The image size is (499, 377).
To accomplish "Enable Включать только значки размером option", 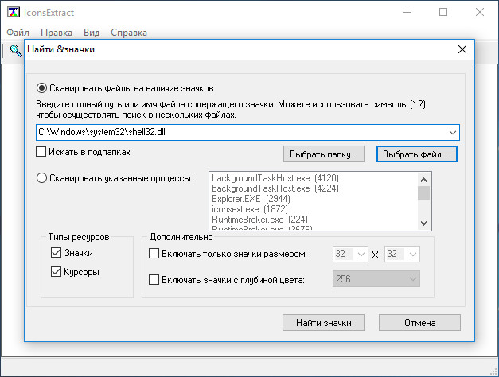I will 155,254.
